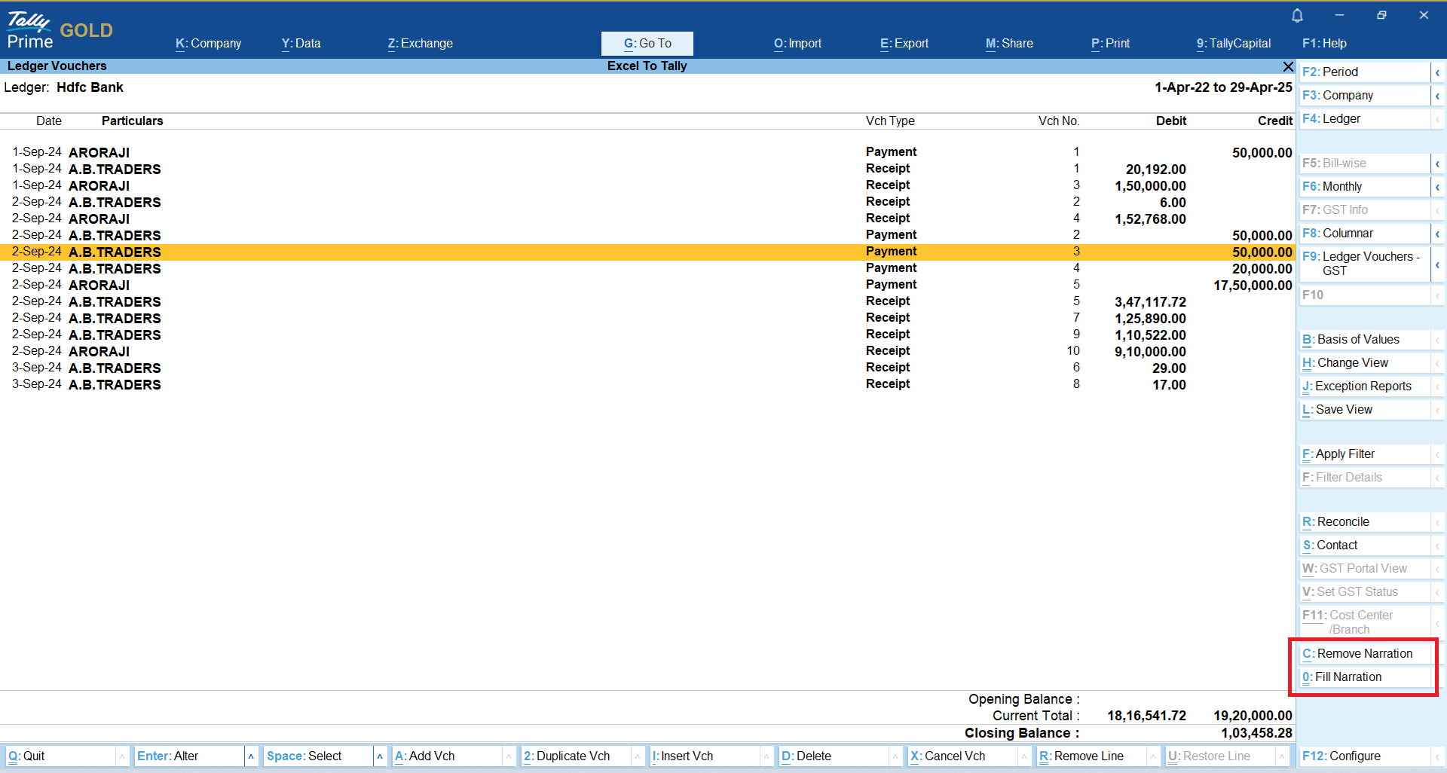Open the K: Company menu
Viewport: 1447px width, 773px height.
point(208,44)
